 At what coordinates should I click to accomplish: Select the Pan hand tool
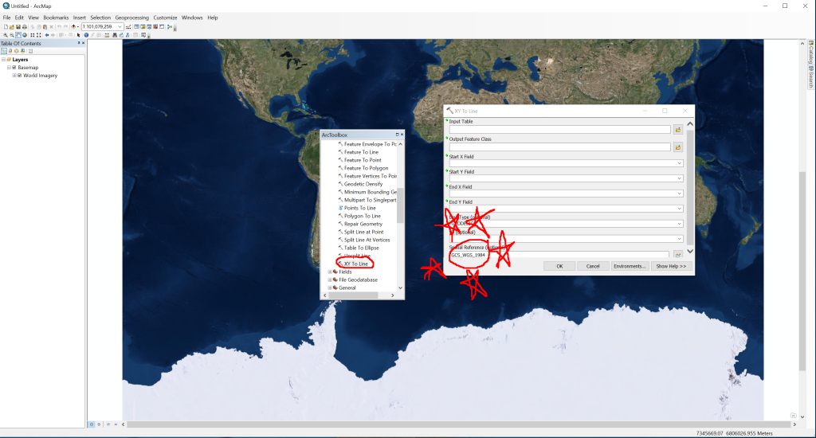18,35
